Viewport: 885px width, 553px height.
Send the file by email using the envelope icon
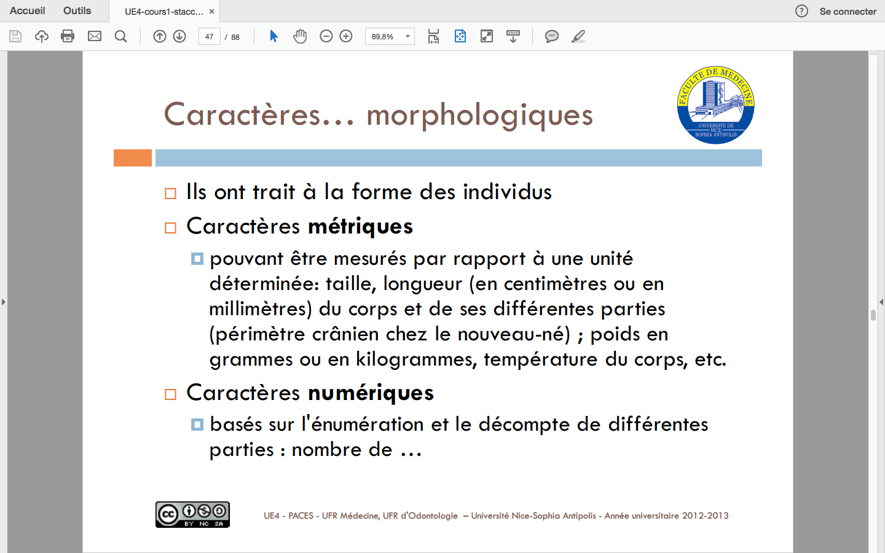pyautogui.click(x=95, y=36)
